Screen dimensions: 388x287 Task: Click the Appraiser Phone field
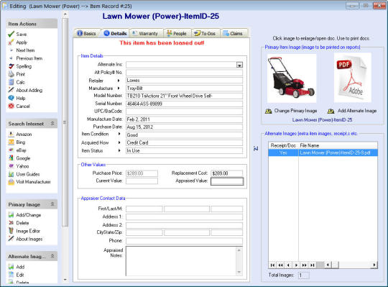coord(185,241)
